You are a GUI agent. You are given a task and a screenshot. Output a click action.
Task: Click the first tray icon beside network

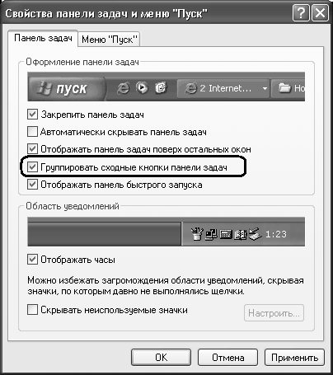coord(197,234)
